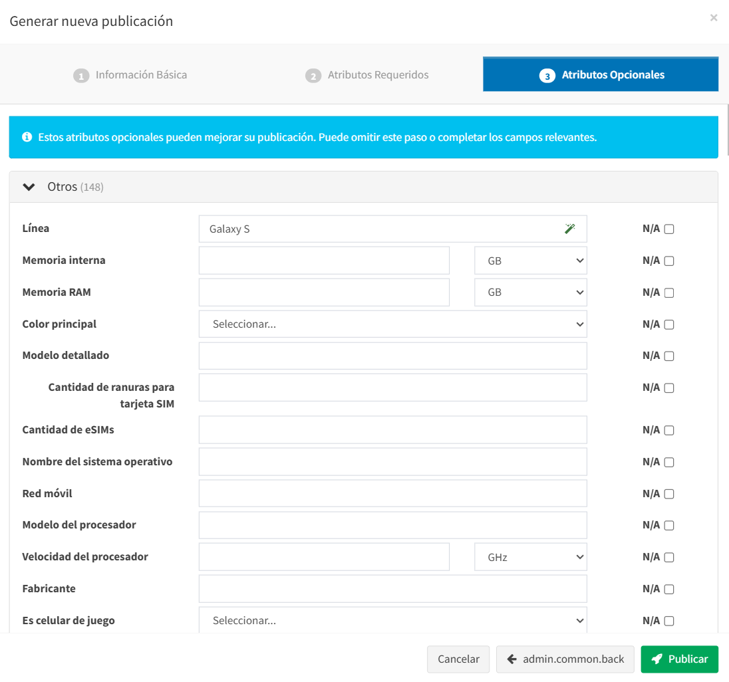Click the Nombre del sistema operativo input
Image resolution: width=729 pixels, height=682 pixels.
[392, 462]
